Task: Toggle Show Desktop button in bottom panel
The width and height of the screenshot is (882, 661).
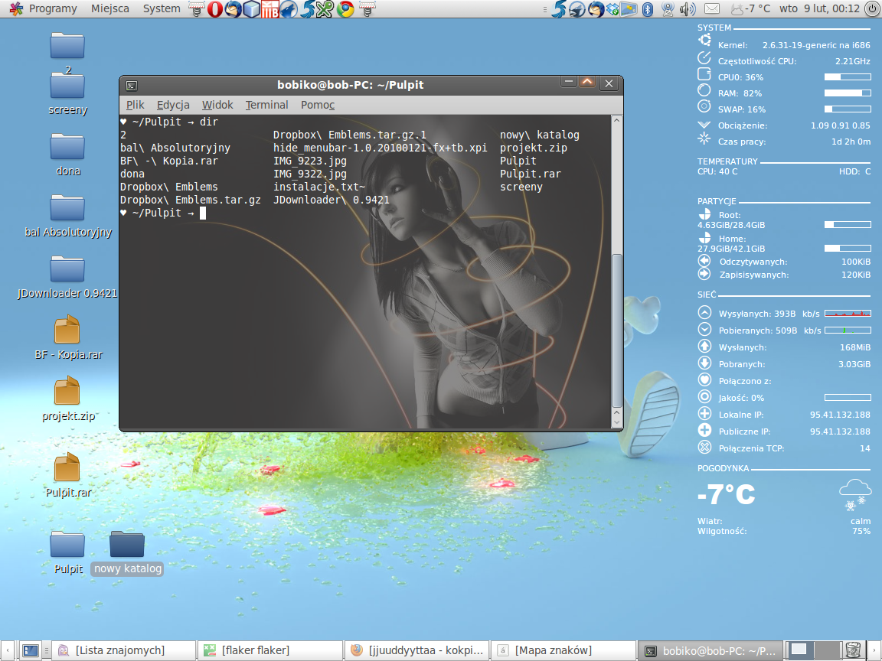Action: click(31, 650)
